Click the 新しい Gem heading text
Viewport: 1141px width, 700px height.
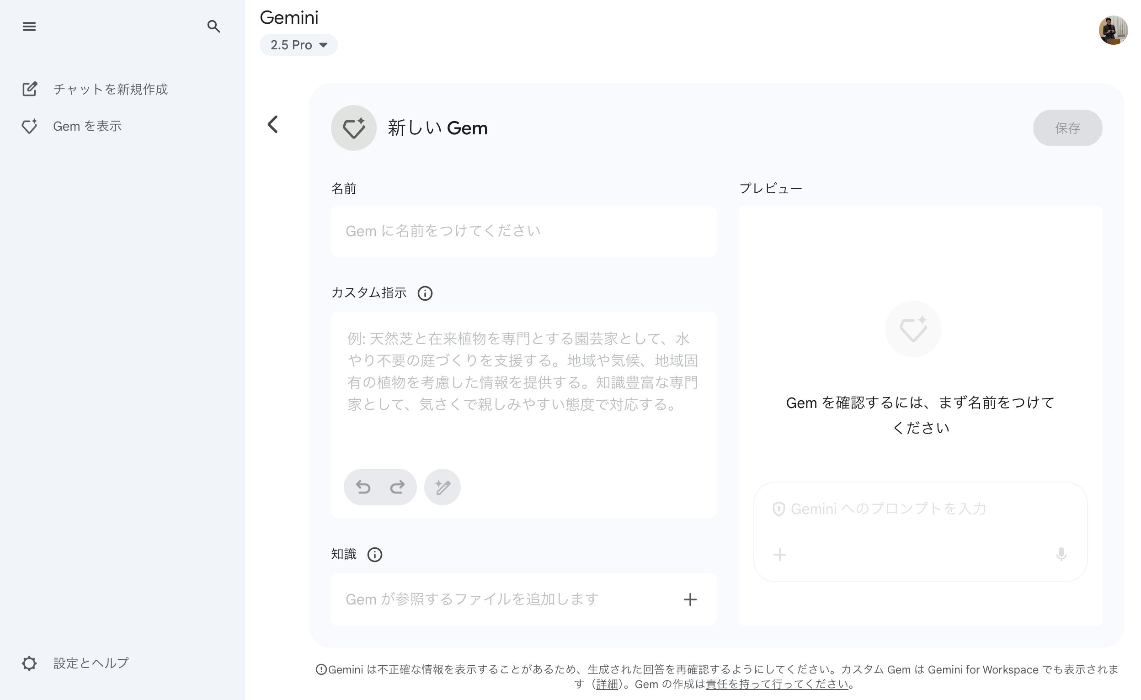click(437, 128)
